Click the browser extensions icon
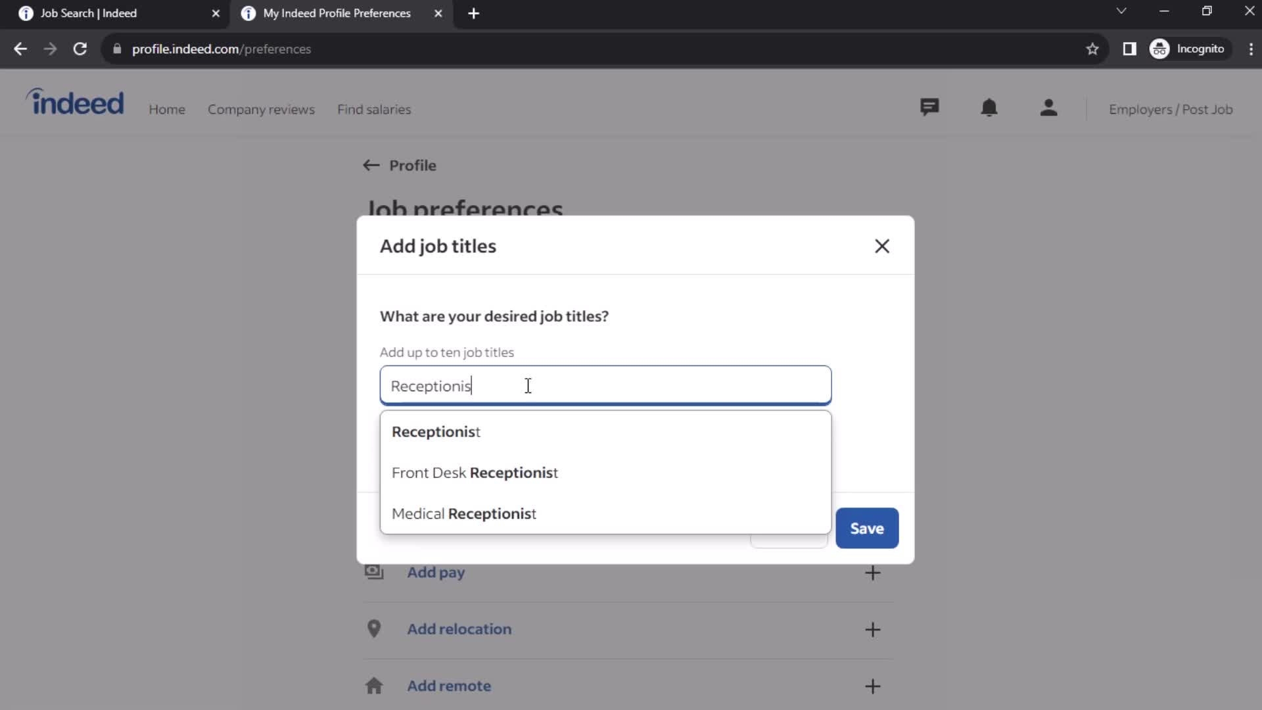The height and width of the screenshot is (710, 1262). [x=1129, y=49]
